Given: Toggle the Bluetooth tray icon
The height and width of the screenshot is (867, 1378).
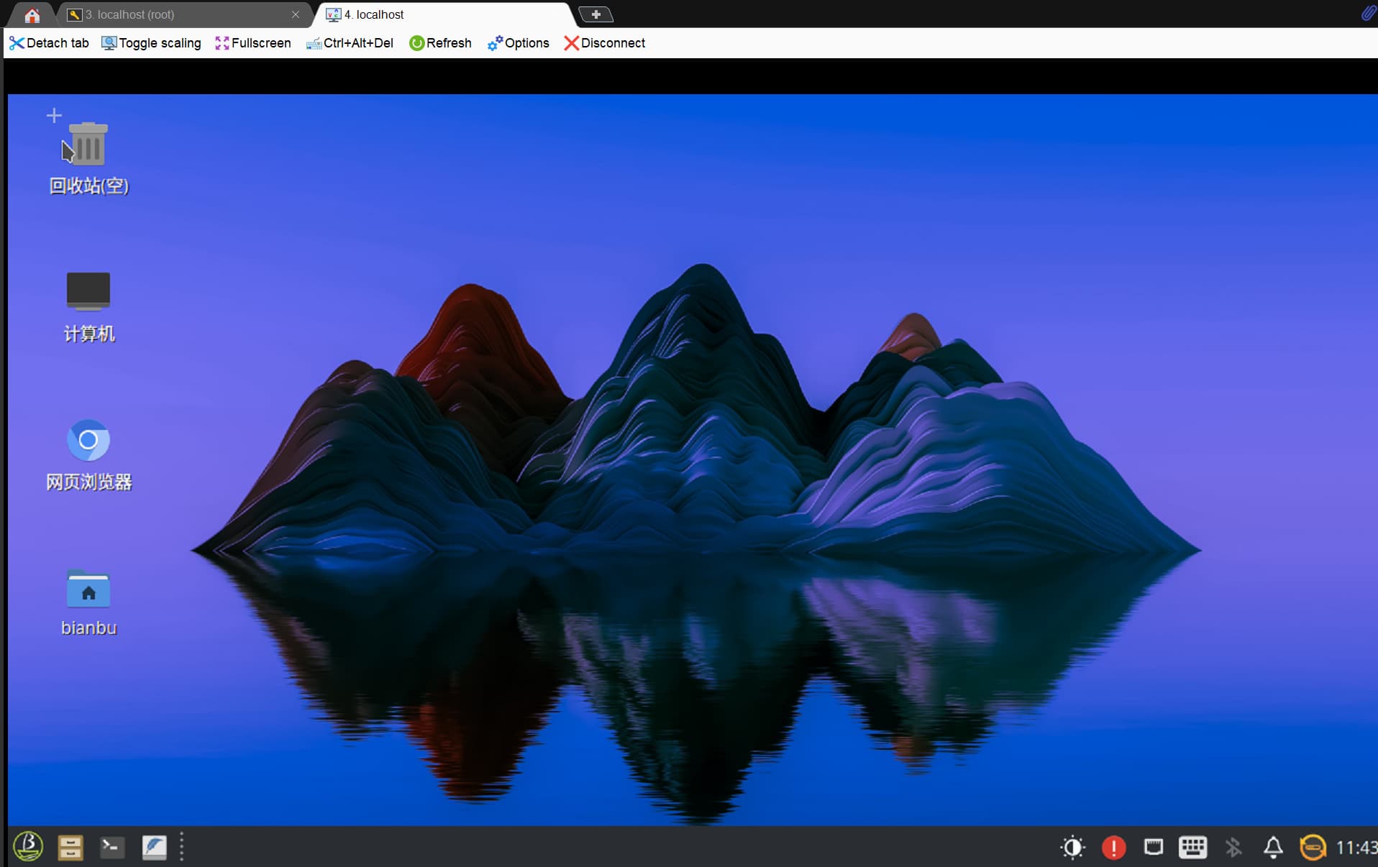Looking at the screenshot, I should tap(1233, 848).
